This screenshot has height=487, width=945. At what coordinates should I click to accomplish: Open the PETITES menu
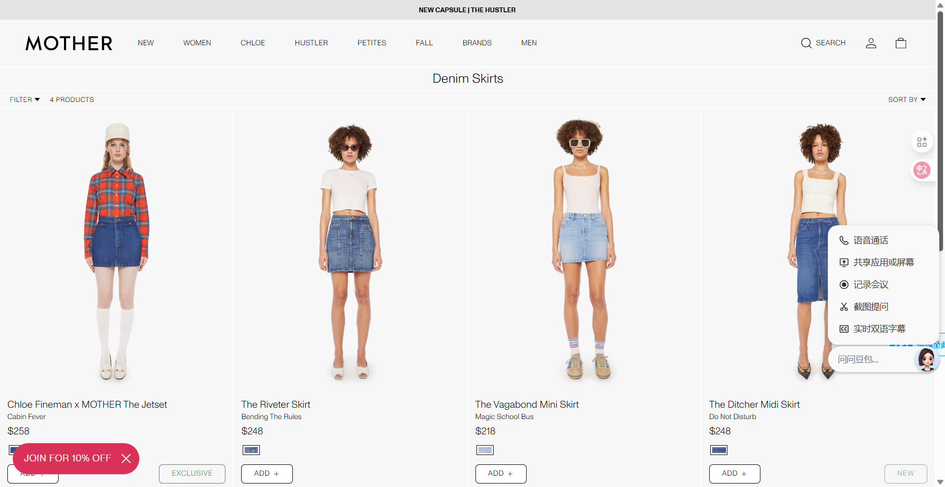click(372, 43)
